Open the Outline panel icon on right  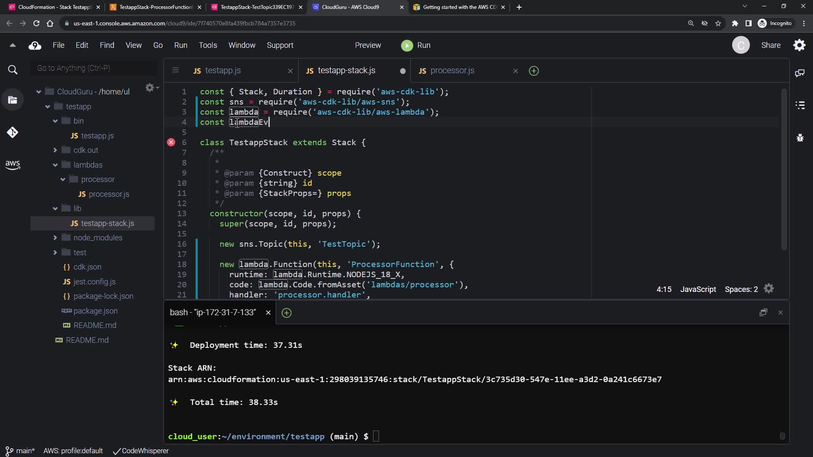800,105
